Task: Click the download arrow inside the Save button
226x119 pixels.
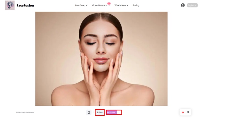Action: (x=97, y=112)
